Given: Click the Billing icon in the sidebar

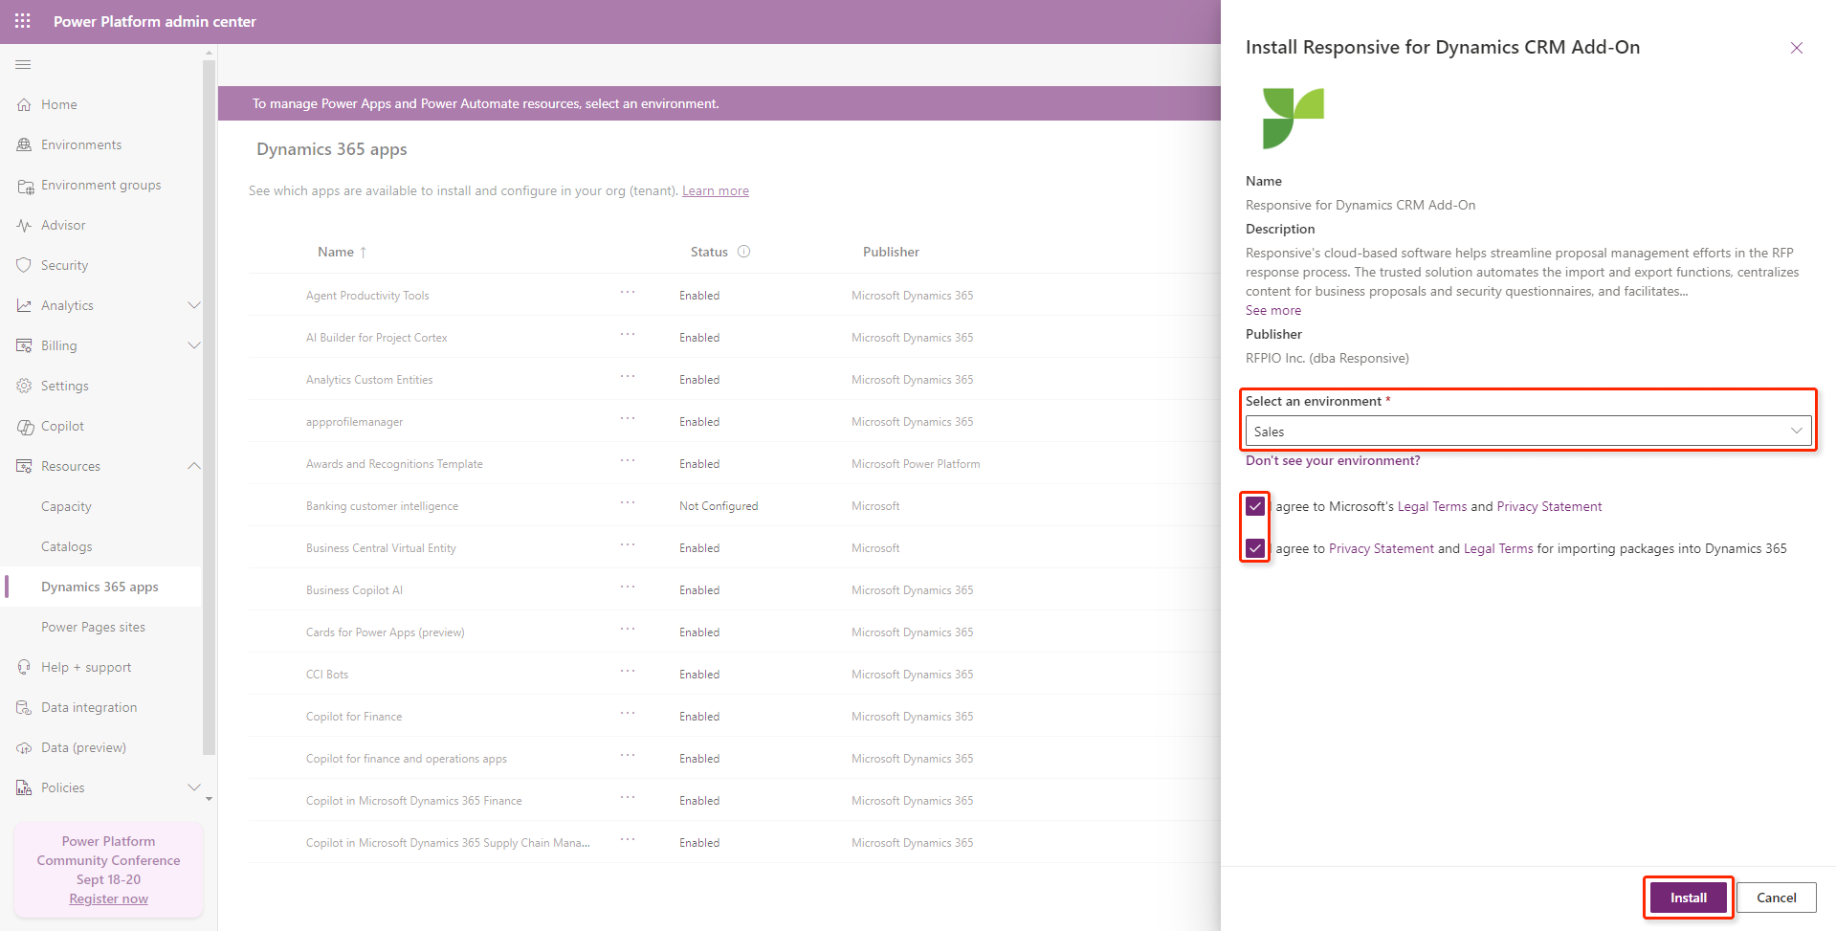Looking at the screenshot, I should (x=24, y=345).
